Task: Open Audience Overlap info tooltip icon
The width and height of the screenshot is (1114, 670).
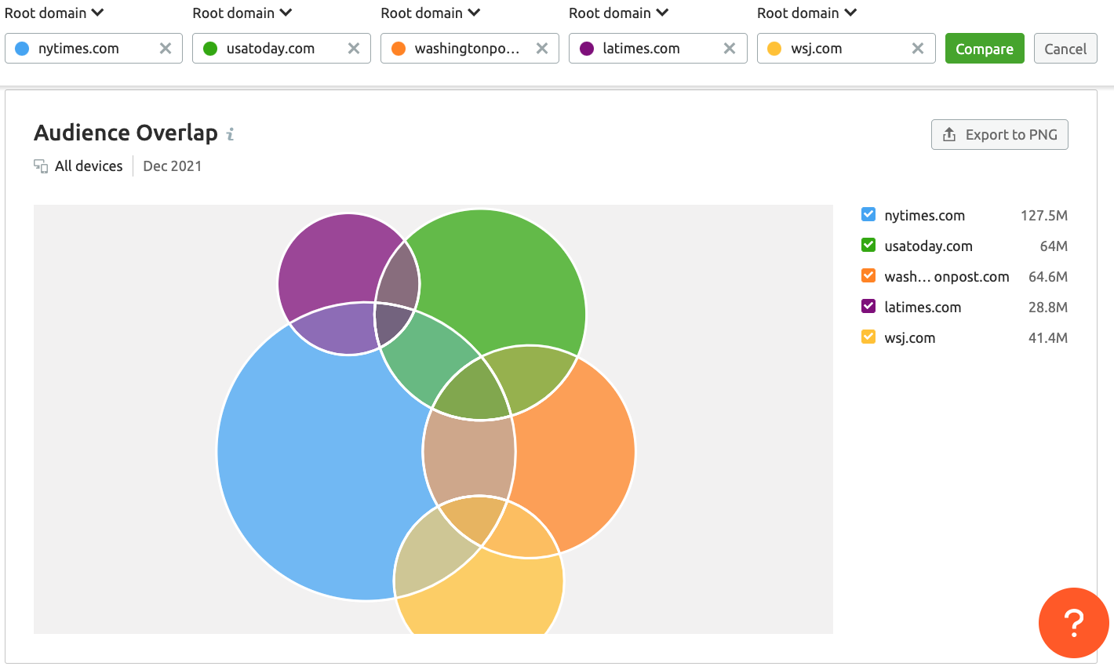Action: (230, 134)
